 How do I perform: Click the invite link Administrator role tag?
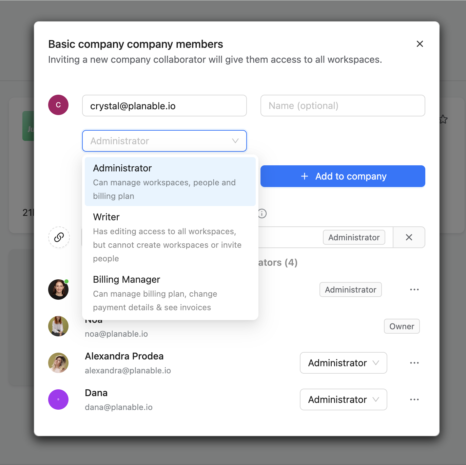coord(354,237)
